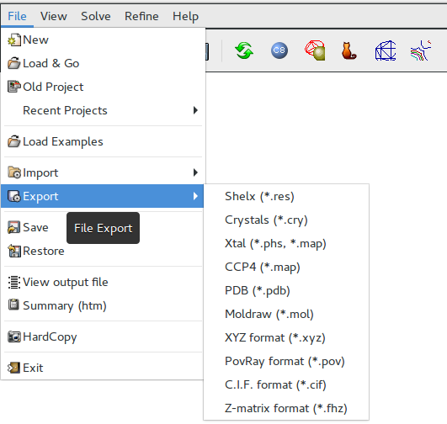Open the Refine menu
The image size is (447, 424).
[x=141, y=16]
